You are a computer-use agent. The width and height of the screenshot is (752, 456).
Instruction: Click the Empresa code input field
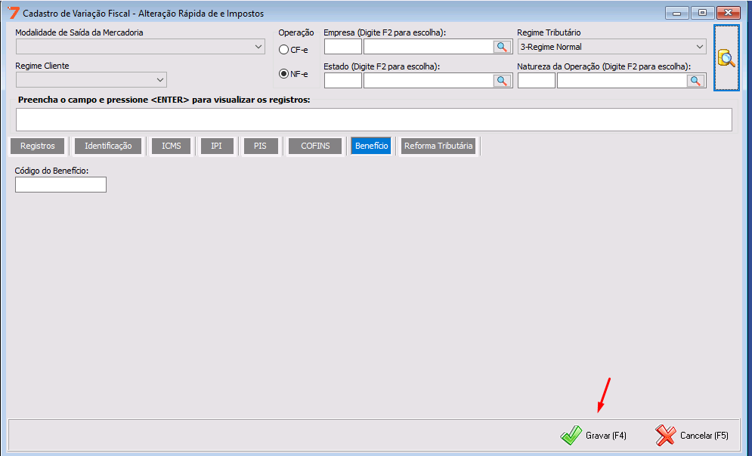point(342,47)
